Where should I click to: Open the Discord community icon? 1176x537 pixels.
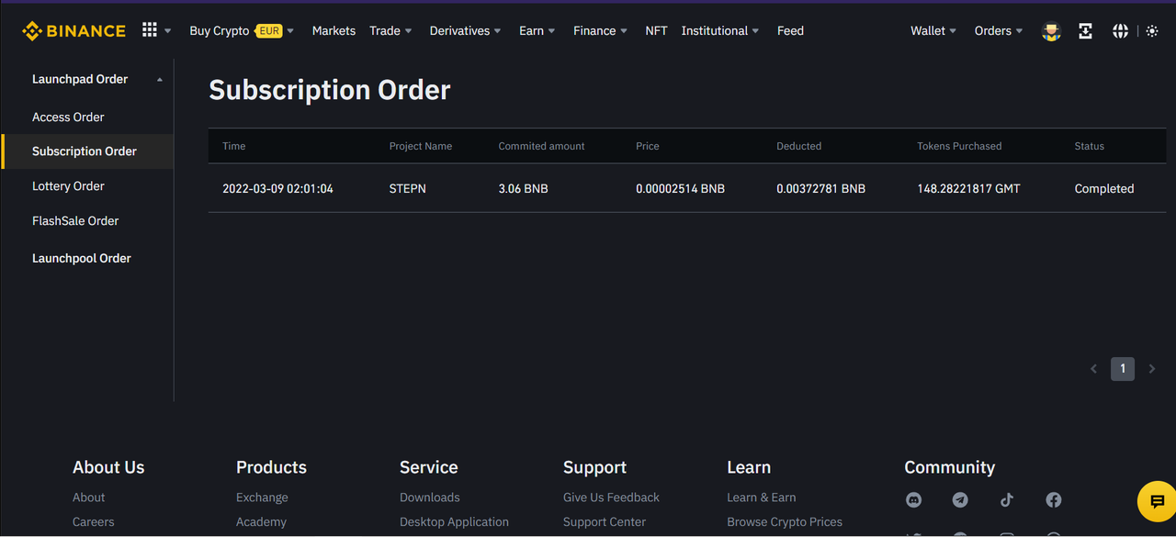913,500
